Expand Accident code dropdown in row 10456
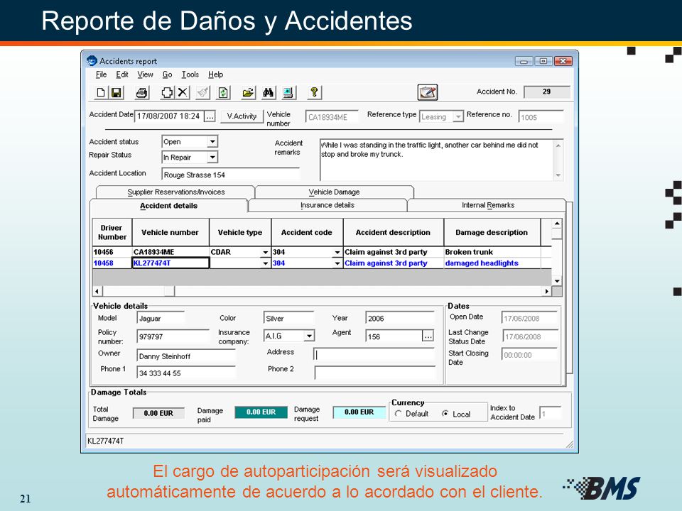 337,252
